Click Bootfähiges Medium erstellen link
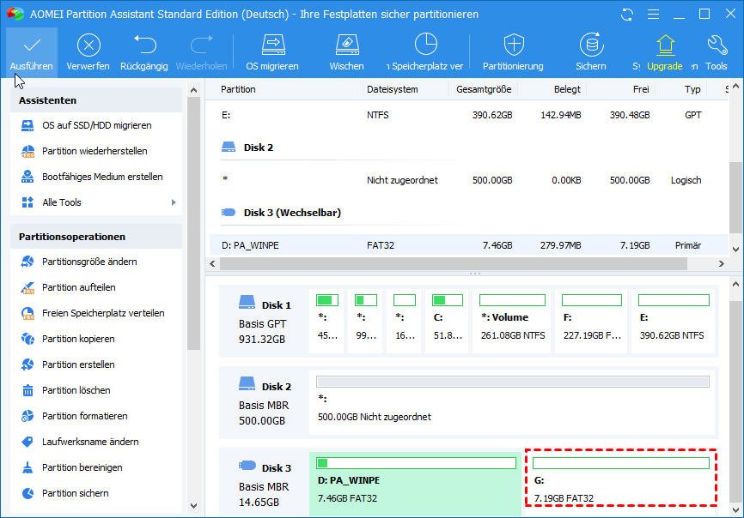The height and width of the screenshot is (518, 744). [x=102, y=177]
